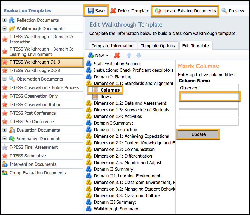The image size is (250, 215).
Task: Open the T-TESS Observation Rubric template
Action: pos(42,104)
